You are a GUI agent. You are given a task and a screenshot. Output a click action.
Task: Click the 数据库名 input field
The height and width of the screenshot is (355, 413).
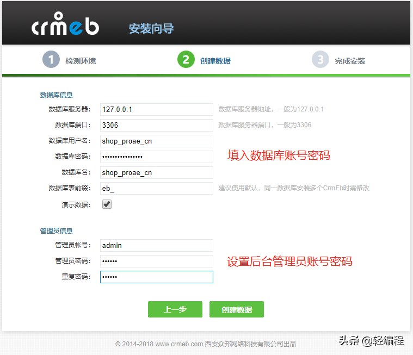click(157, 173)
